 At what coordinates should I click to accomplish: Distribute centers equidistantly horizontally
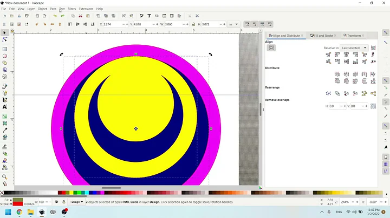click(346, 74)
